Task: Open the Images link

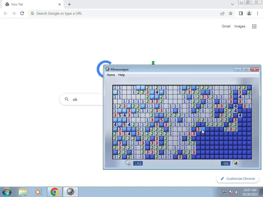Action: click(x=240, y=26)
